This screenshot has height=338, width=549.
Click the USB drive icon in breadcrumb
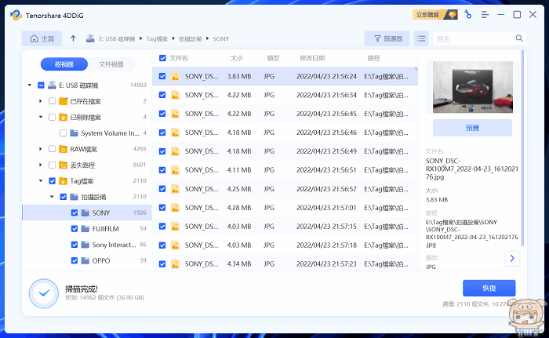pyautogui.click(x=91, y=38)
